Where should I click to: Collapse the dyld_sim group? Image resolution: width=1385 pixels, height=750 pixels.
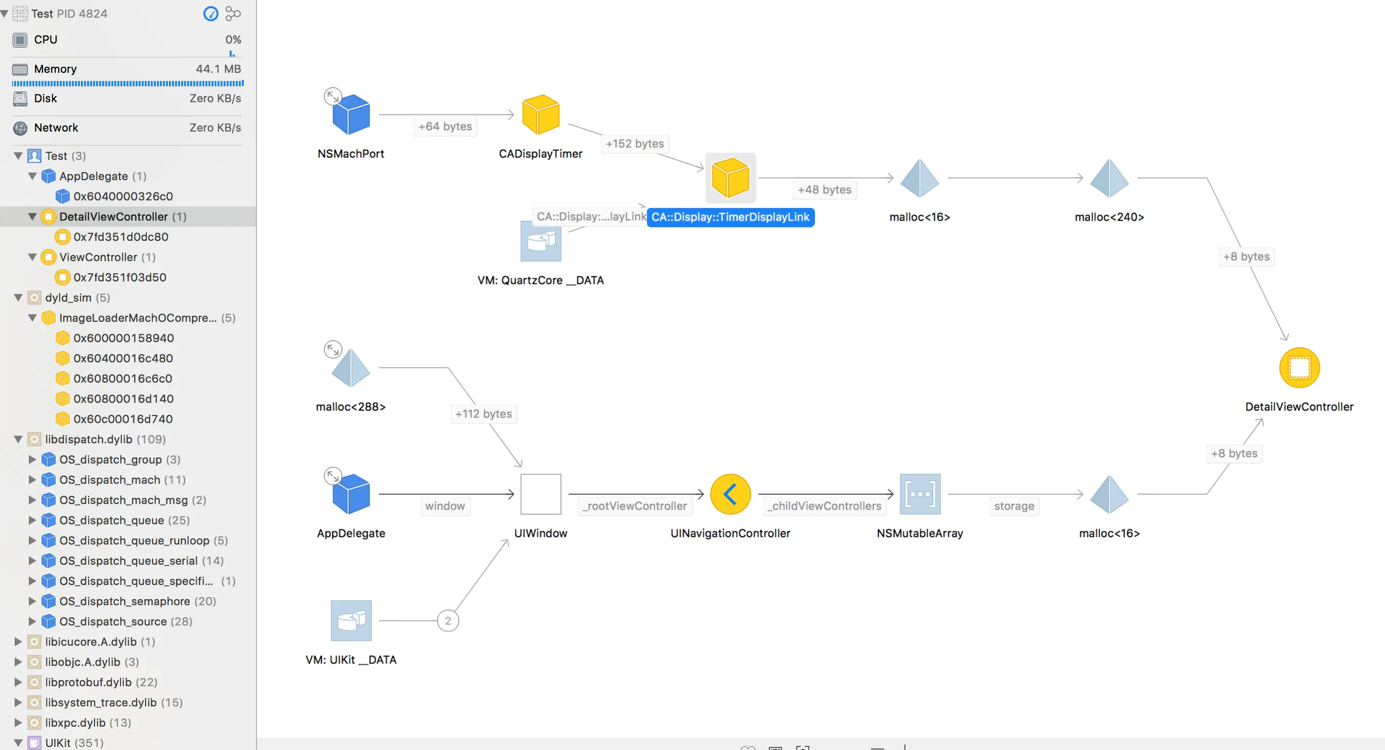coord(18,298)
